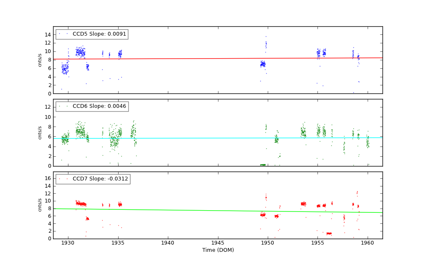Screen dimensions: 425x265
Task: Click the cnts/s label of the CCD6 panel
Action: point(40,132)
